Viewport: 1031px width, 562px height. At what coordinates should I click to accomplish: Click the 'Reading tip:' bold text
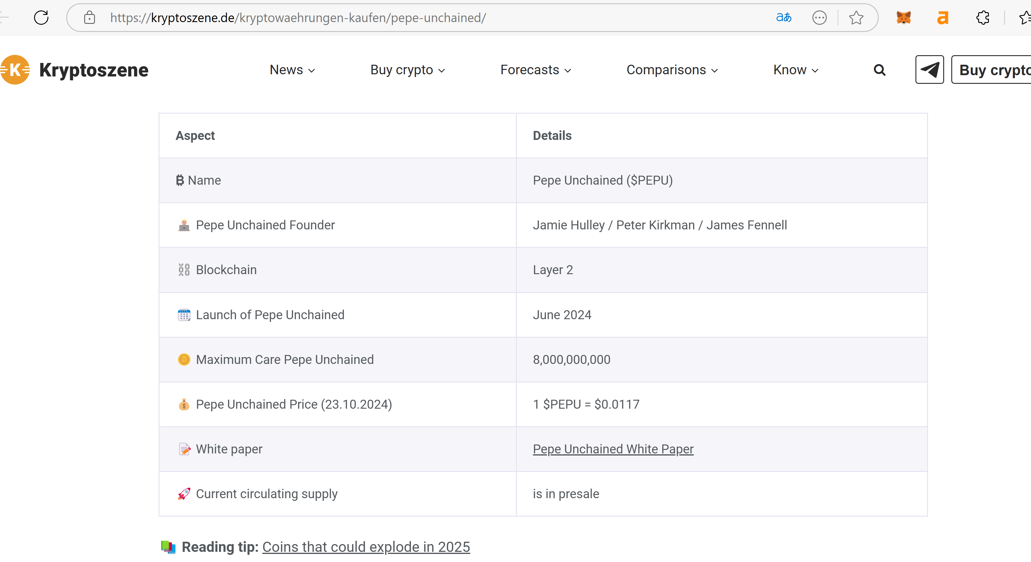[x=220, y=547]
